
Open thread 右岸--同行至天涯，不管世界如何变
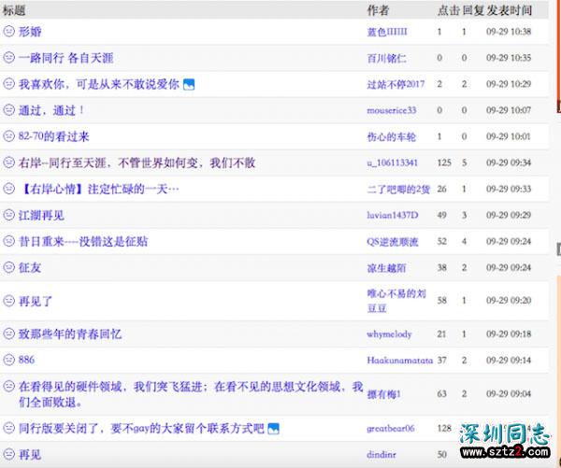(137, 163)
